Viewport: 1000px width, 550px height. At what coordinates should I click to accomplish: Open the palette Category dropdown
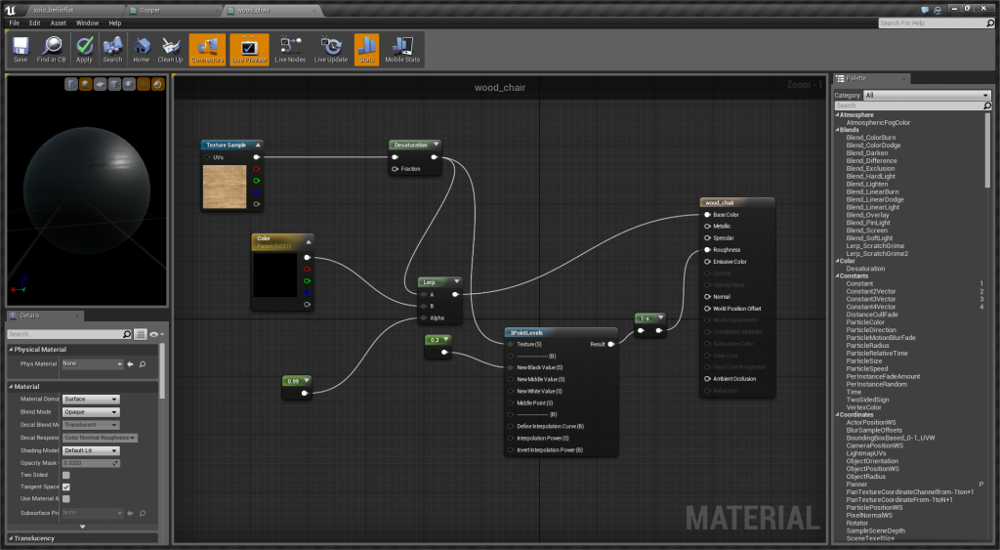tap(926, 95)
